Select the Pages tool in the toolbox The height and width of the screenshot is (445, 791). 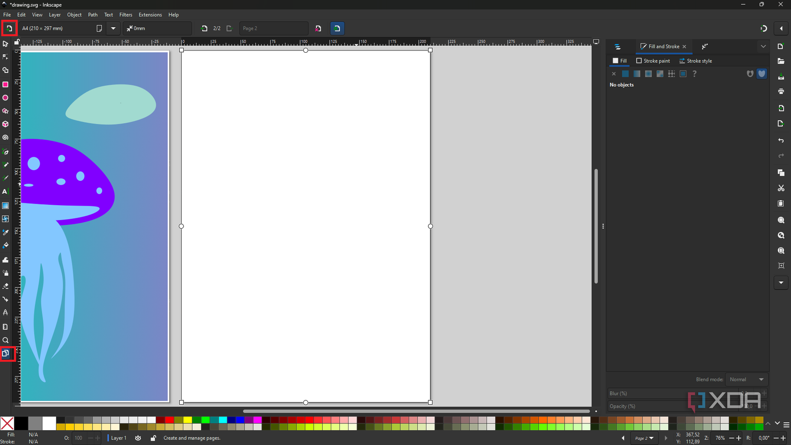(x=5, y=353)
